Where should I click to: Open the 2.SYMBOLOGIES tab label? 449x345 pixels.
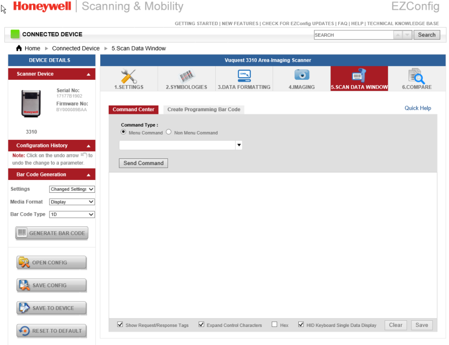186,87
